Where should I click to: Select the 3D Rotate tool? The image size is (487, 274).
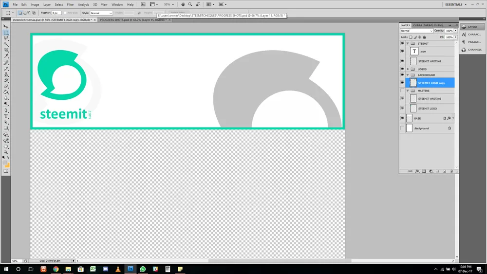click(x=6, y=135)
